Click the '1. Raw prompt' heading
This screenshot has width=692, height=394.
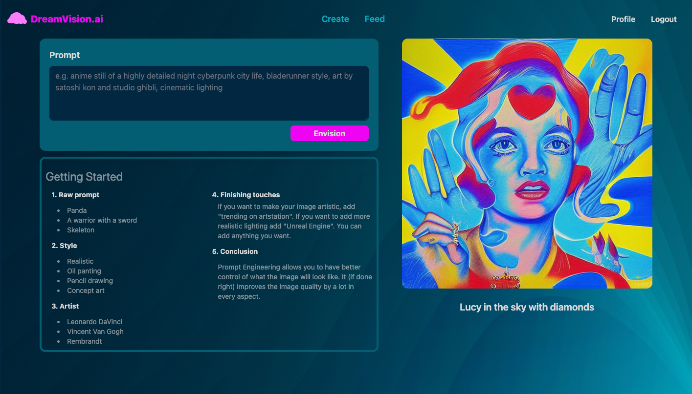click(x=75, y=195)
